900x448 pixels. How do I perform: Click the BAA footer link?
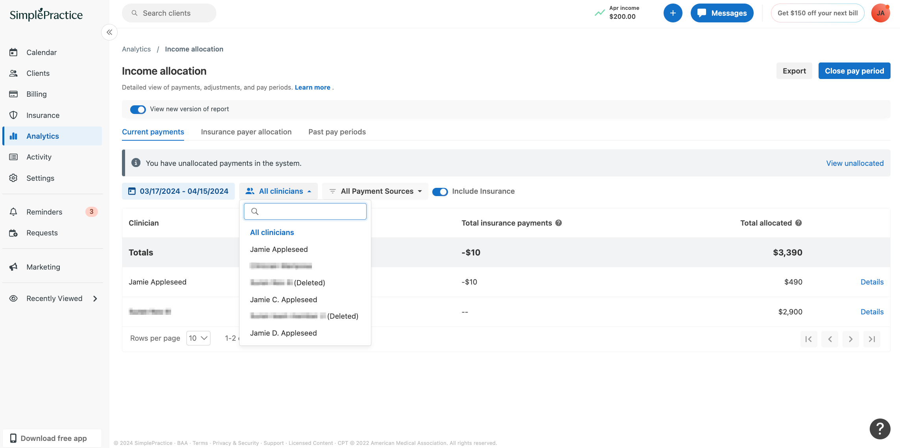[183, 443]
